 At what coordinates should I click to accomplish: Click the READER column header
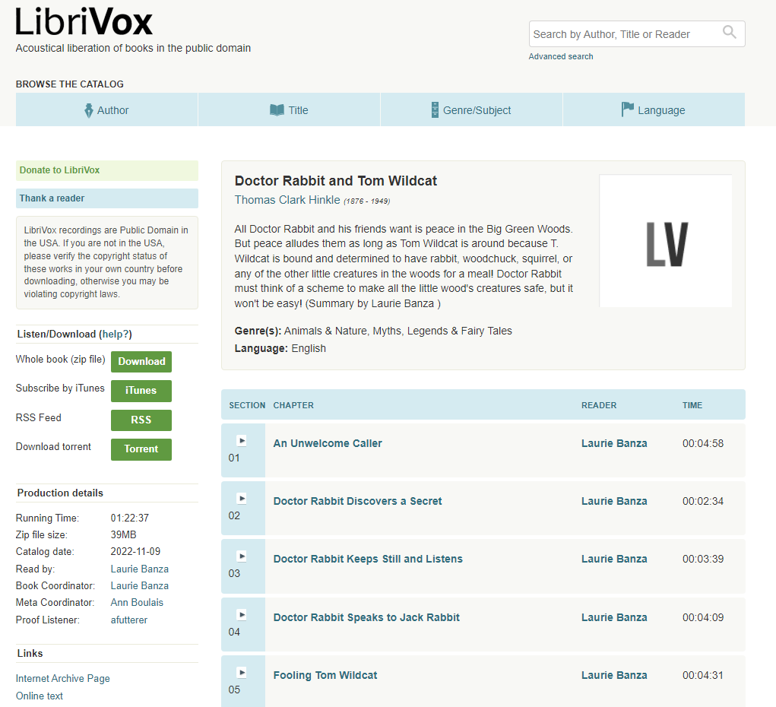599,405
